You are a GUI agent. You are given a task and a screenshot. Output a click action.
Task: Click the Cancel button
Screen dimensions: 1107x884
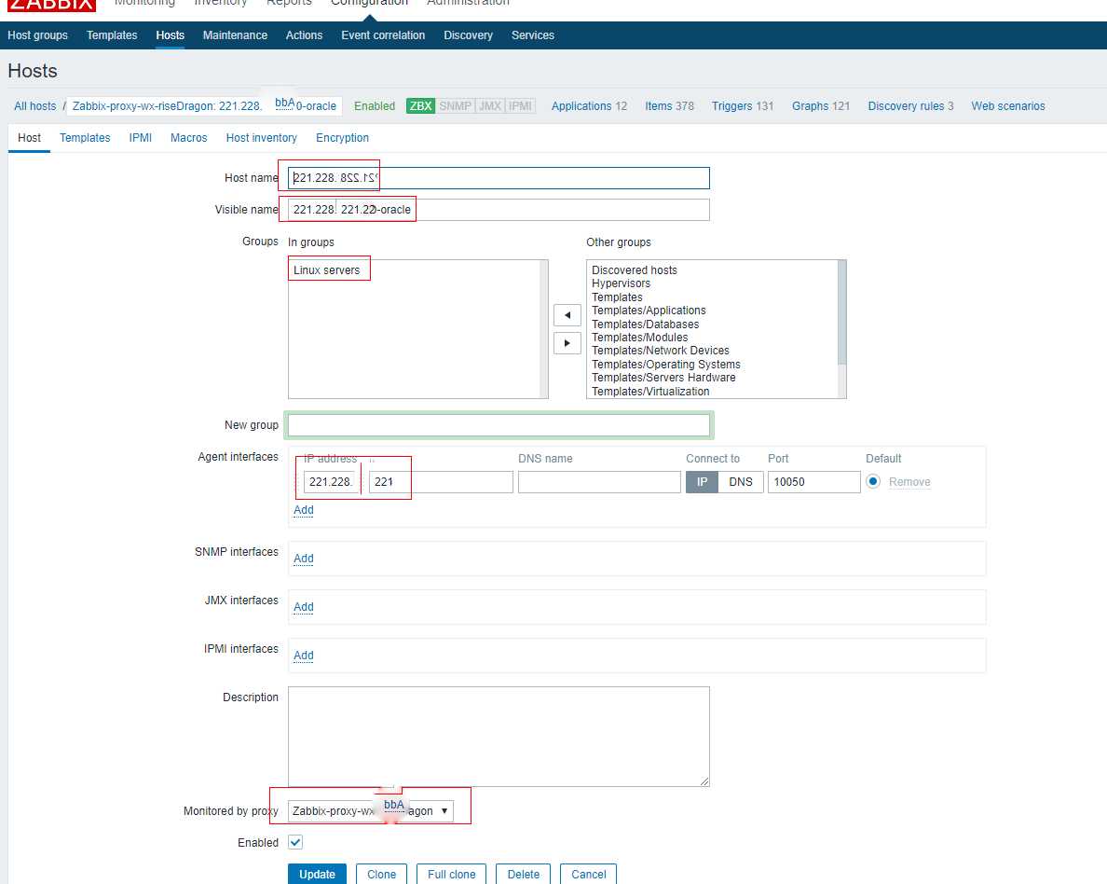click(589, 874)
